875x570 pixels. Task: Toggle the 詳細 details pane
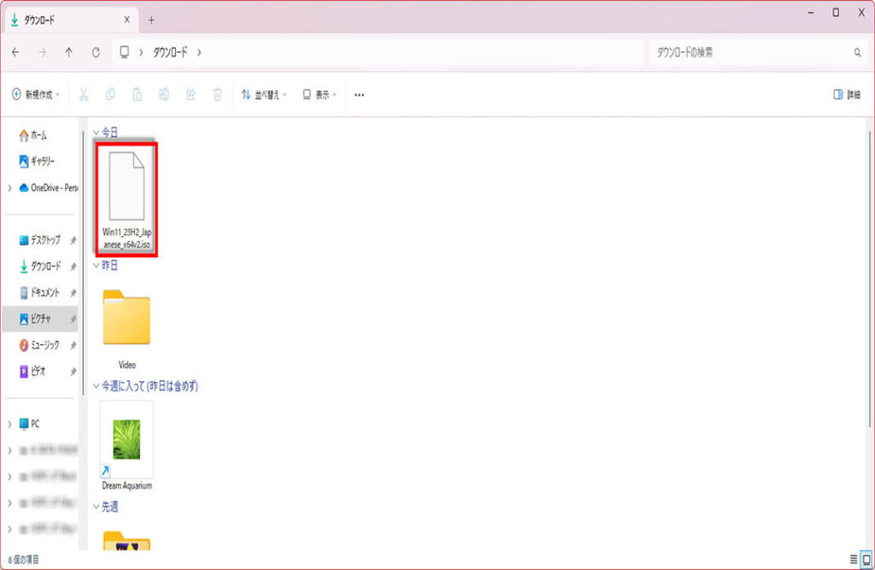pos(846,95)
